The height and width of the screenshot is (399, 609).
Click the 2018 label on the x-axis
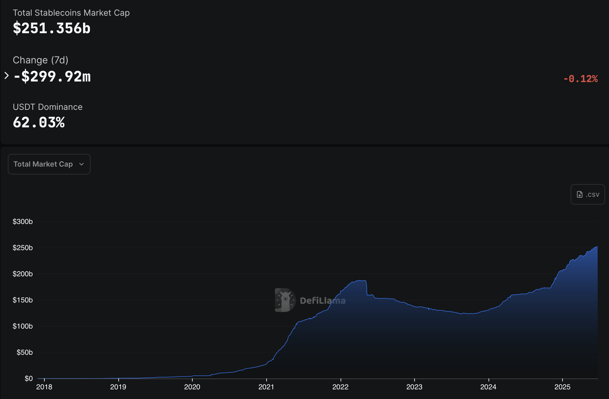coord(44,387)
